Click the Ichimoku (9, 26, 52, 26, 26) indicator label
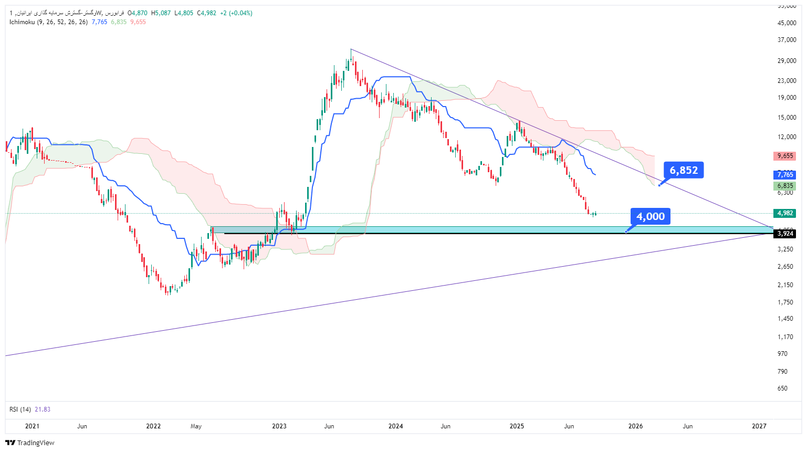Image resolution: width=807 pixels, height=452 pixels. (48, 22)
